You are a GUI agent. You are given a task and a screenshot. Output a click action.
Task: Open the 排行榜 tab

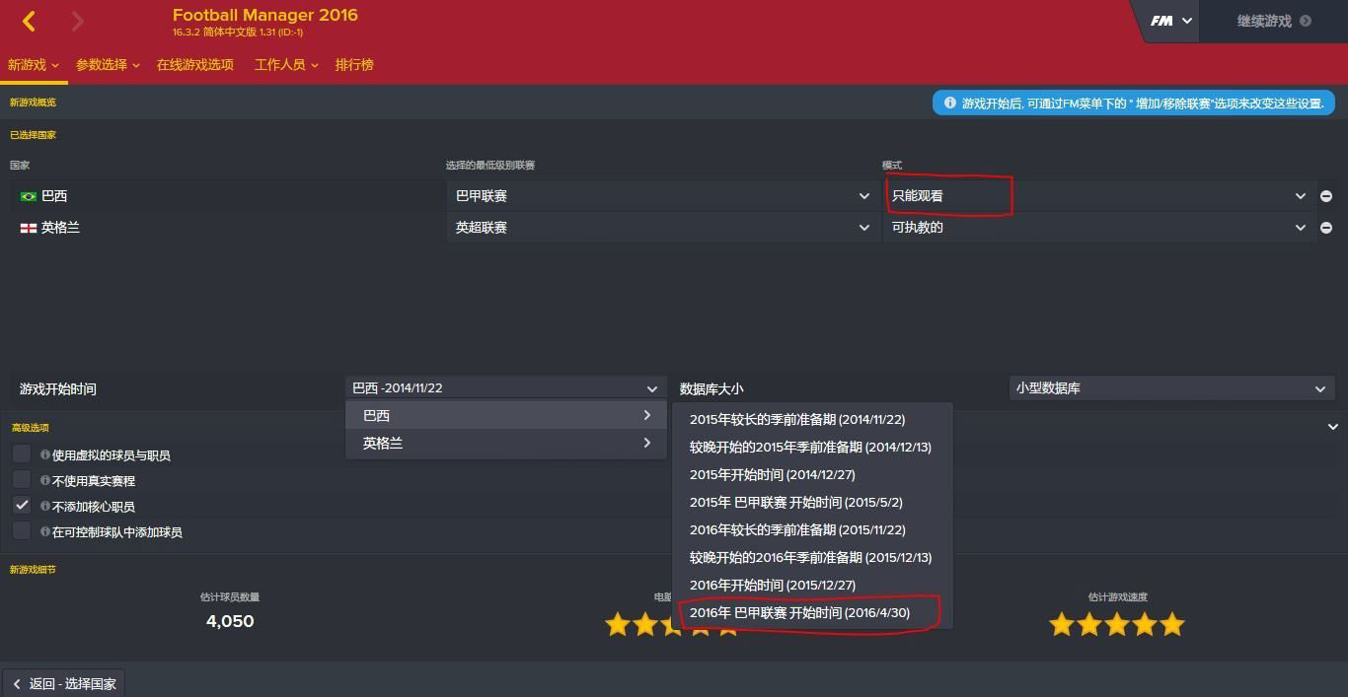[354, 65]
